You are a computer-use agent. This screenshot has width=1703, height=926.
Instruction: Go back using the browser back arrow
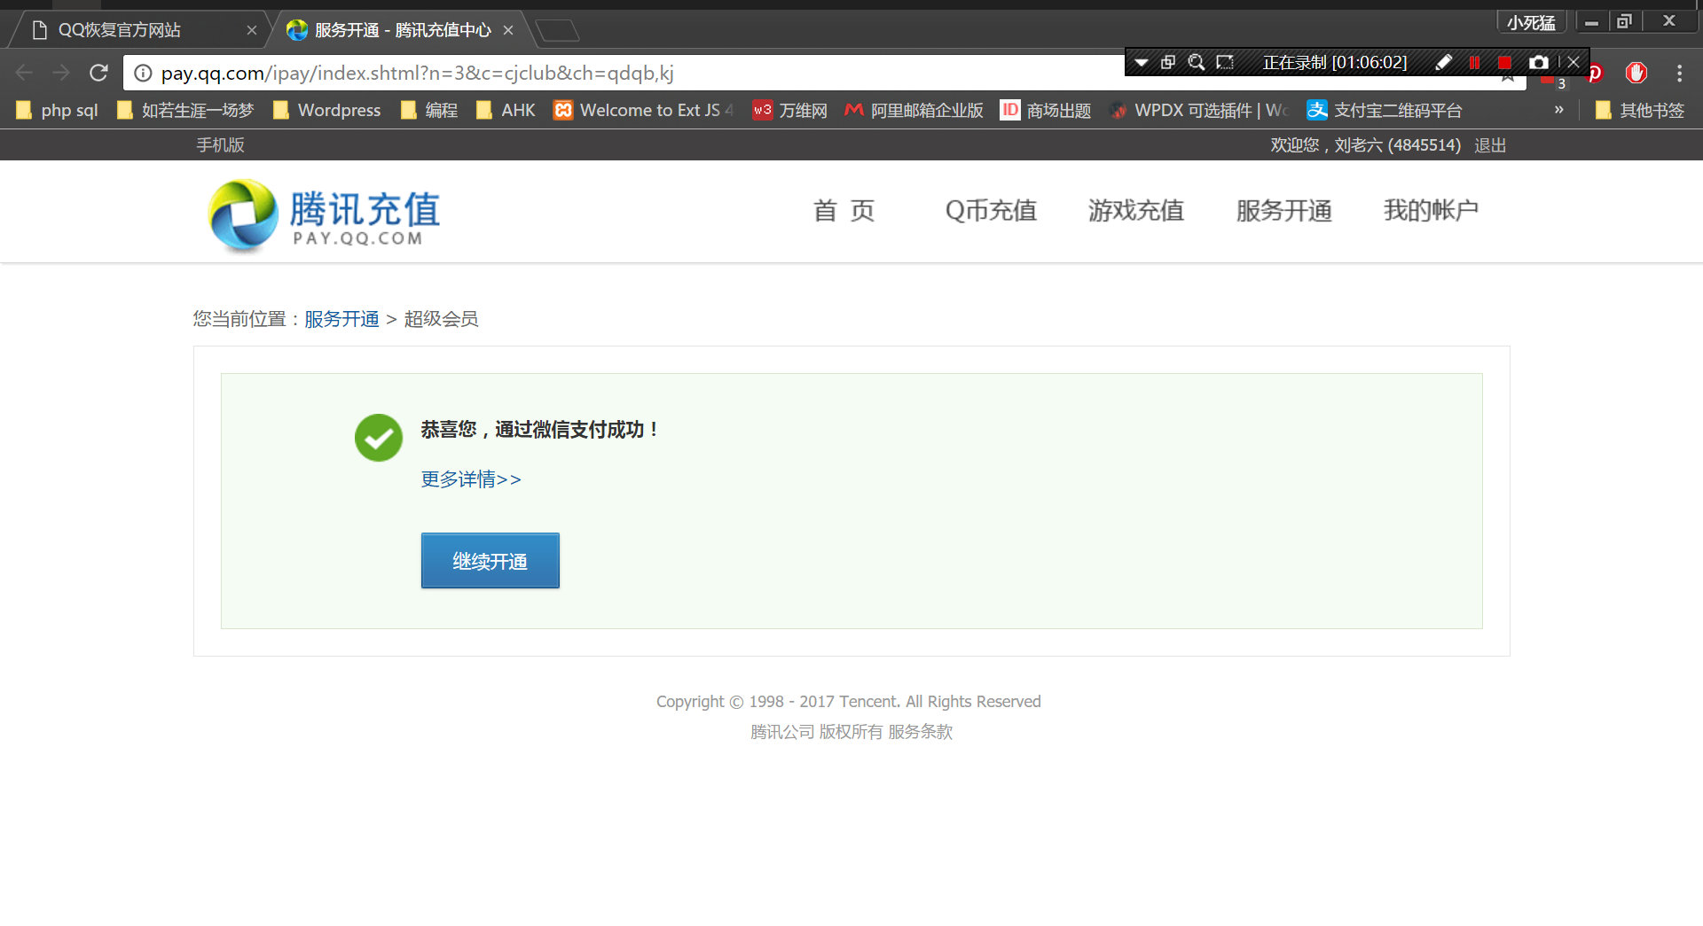(24, 73)
